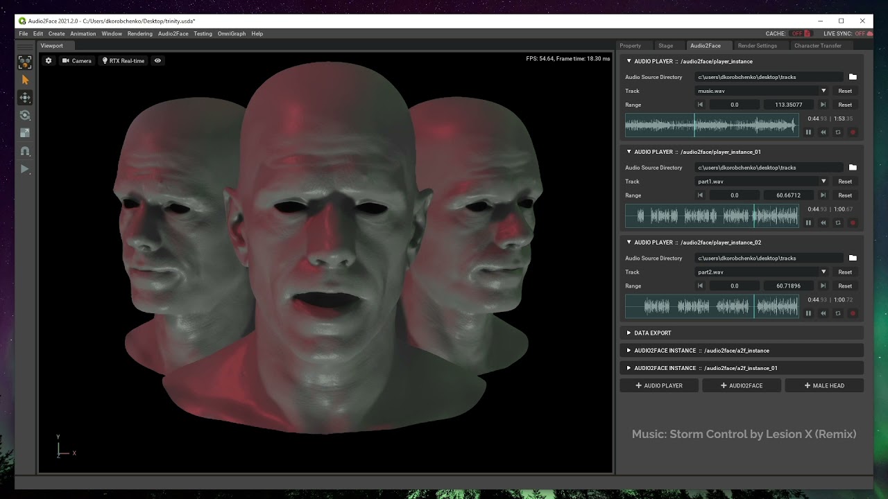888x499 pixels.
Task: Open the Character Transfer tab
Action: pyautogui.click(x=818, y=46)
